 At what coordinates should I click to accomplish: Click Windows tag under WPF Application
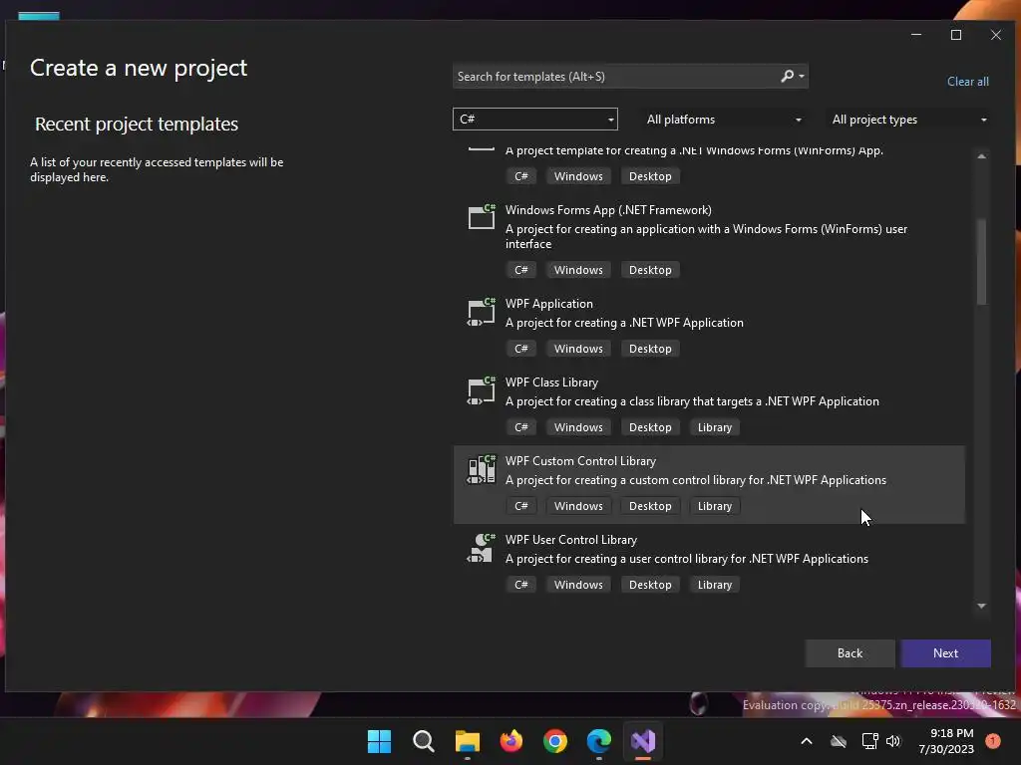(578, 349)
